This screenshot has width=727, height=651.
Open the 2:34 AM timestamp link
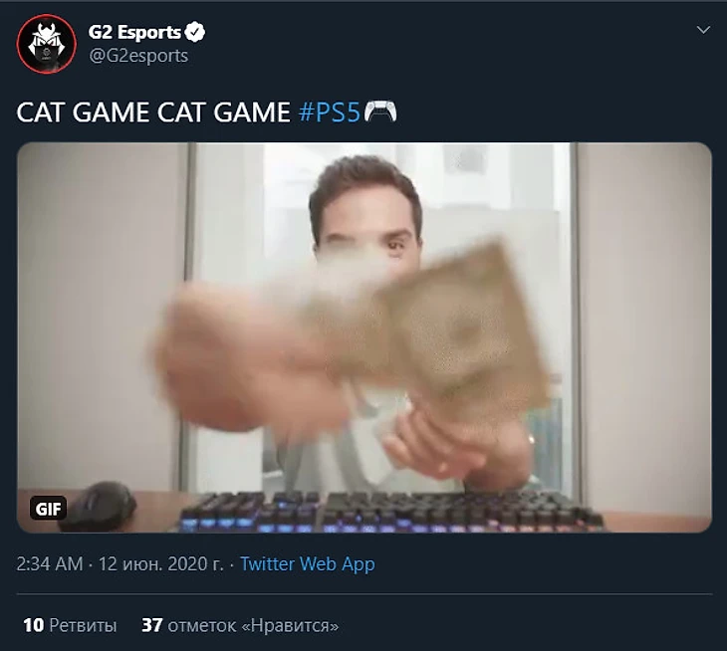coord(50,563)
